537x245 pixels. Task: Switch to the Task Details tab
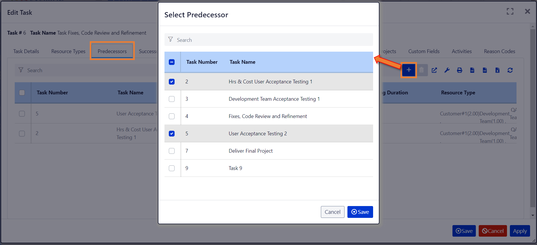pos(26,51)
